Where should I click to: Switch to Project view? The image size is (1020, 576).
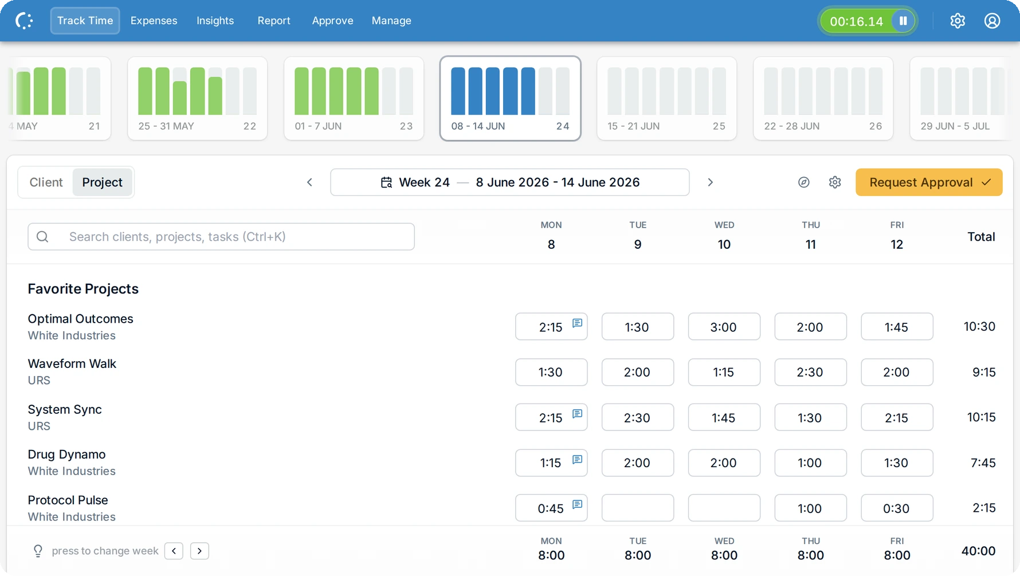pyautogui.click(x=102, y=182)
